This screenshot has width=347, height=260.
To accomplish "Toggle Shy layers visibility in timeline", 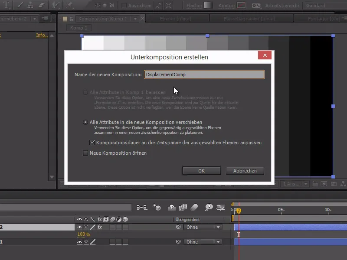I will click(172, 208).
